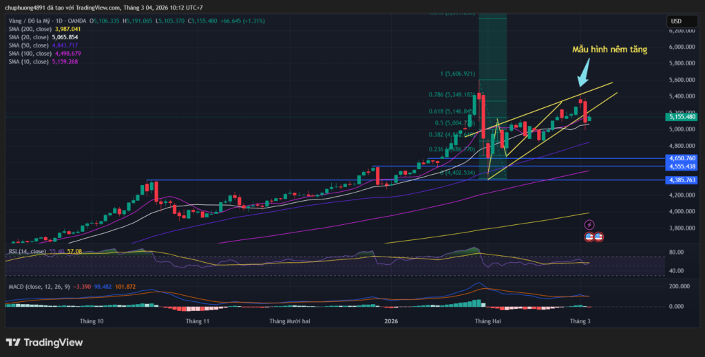Viewport: 705px width, 357px height.
Task: Click the current price label 5,155.480
Action: (x=682, y=117)
